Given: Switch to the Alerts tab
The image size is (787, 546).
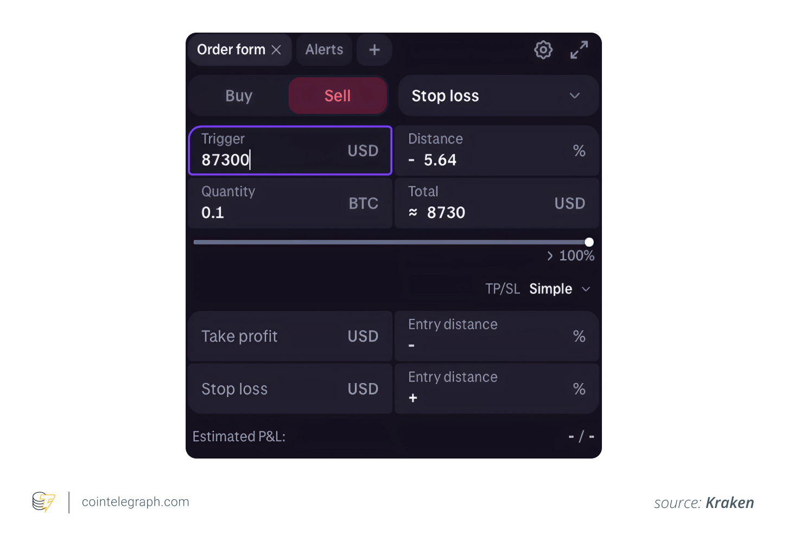Looking at the screenshot, I should coord(323,49).
